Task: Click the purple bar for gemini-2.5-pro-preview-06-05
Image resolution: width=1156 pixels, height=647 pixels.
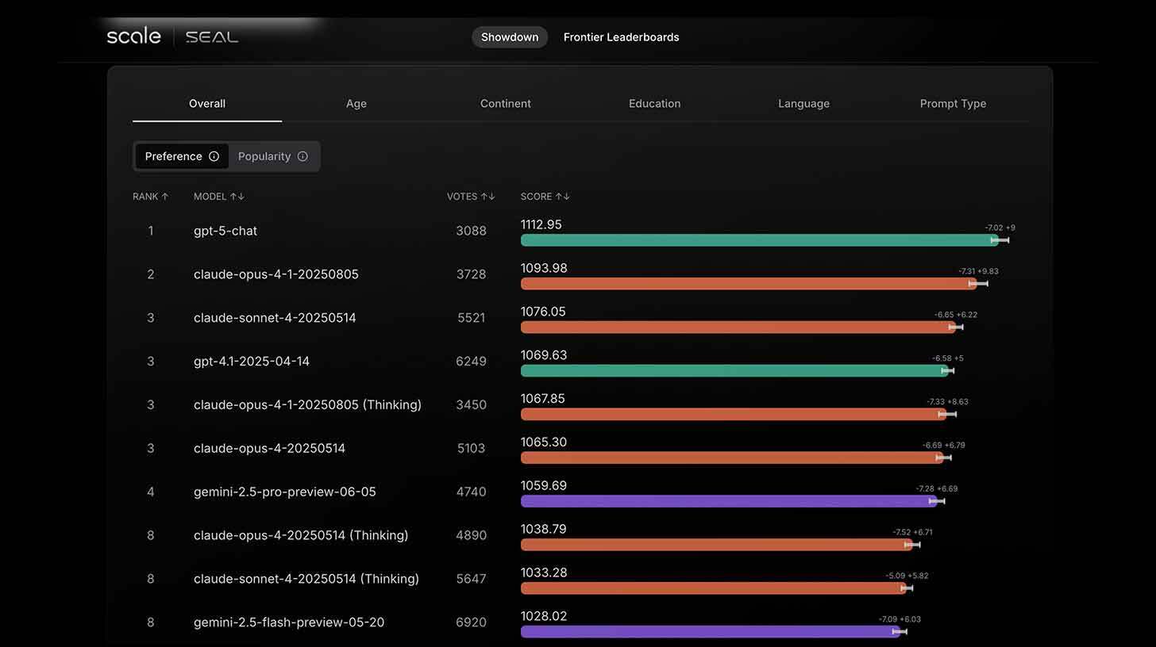Action: point(729,501)
